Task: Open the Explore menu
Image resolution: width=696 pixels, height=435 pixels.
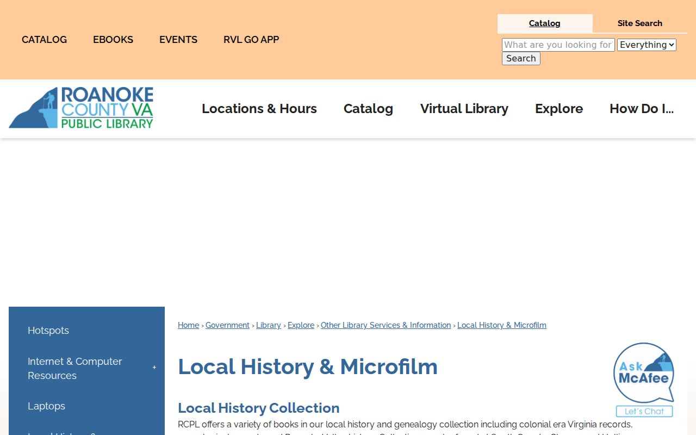Action: [x=559, y=109]
